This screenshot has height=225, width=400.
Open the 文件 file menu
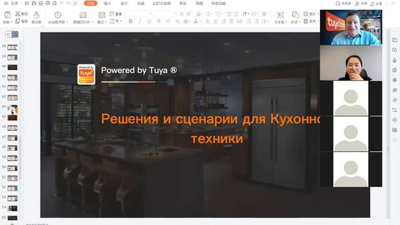point(14,3)
